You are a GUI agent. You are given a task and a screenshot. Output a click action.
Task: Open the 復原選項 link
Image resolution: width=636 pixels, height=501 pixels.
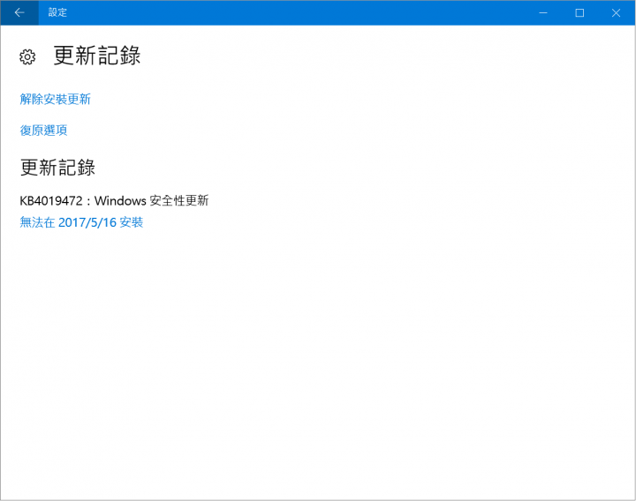(x=43, y=130)
